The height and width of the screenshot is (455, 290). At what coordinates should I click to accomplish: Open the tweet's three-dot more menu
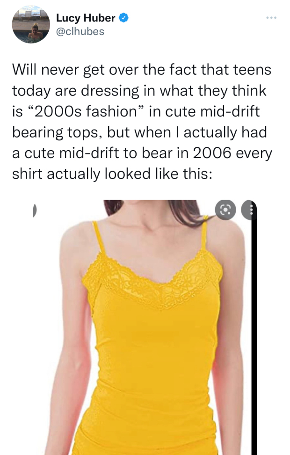tap(271, 18)
